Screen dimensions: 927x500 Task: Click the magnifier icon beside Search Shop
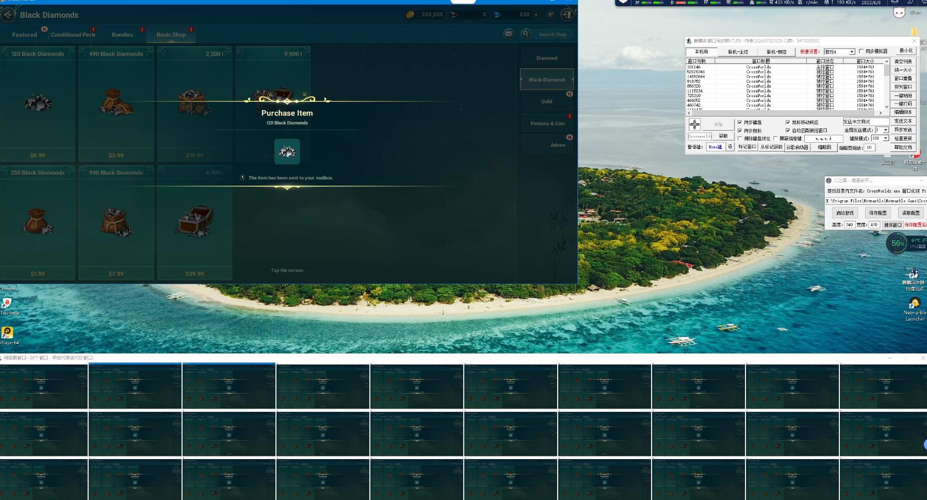(526, 34)
